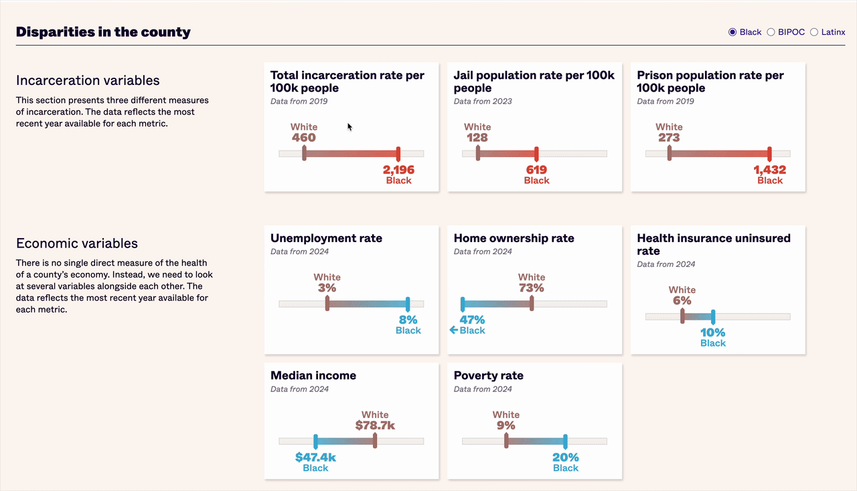
Task: Click the Poverty rate White marker
Action: click(x=507, y=441)
